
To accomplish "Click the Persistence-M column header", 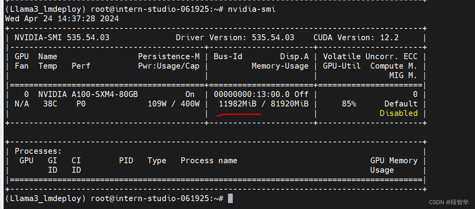I will point(169,56).
